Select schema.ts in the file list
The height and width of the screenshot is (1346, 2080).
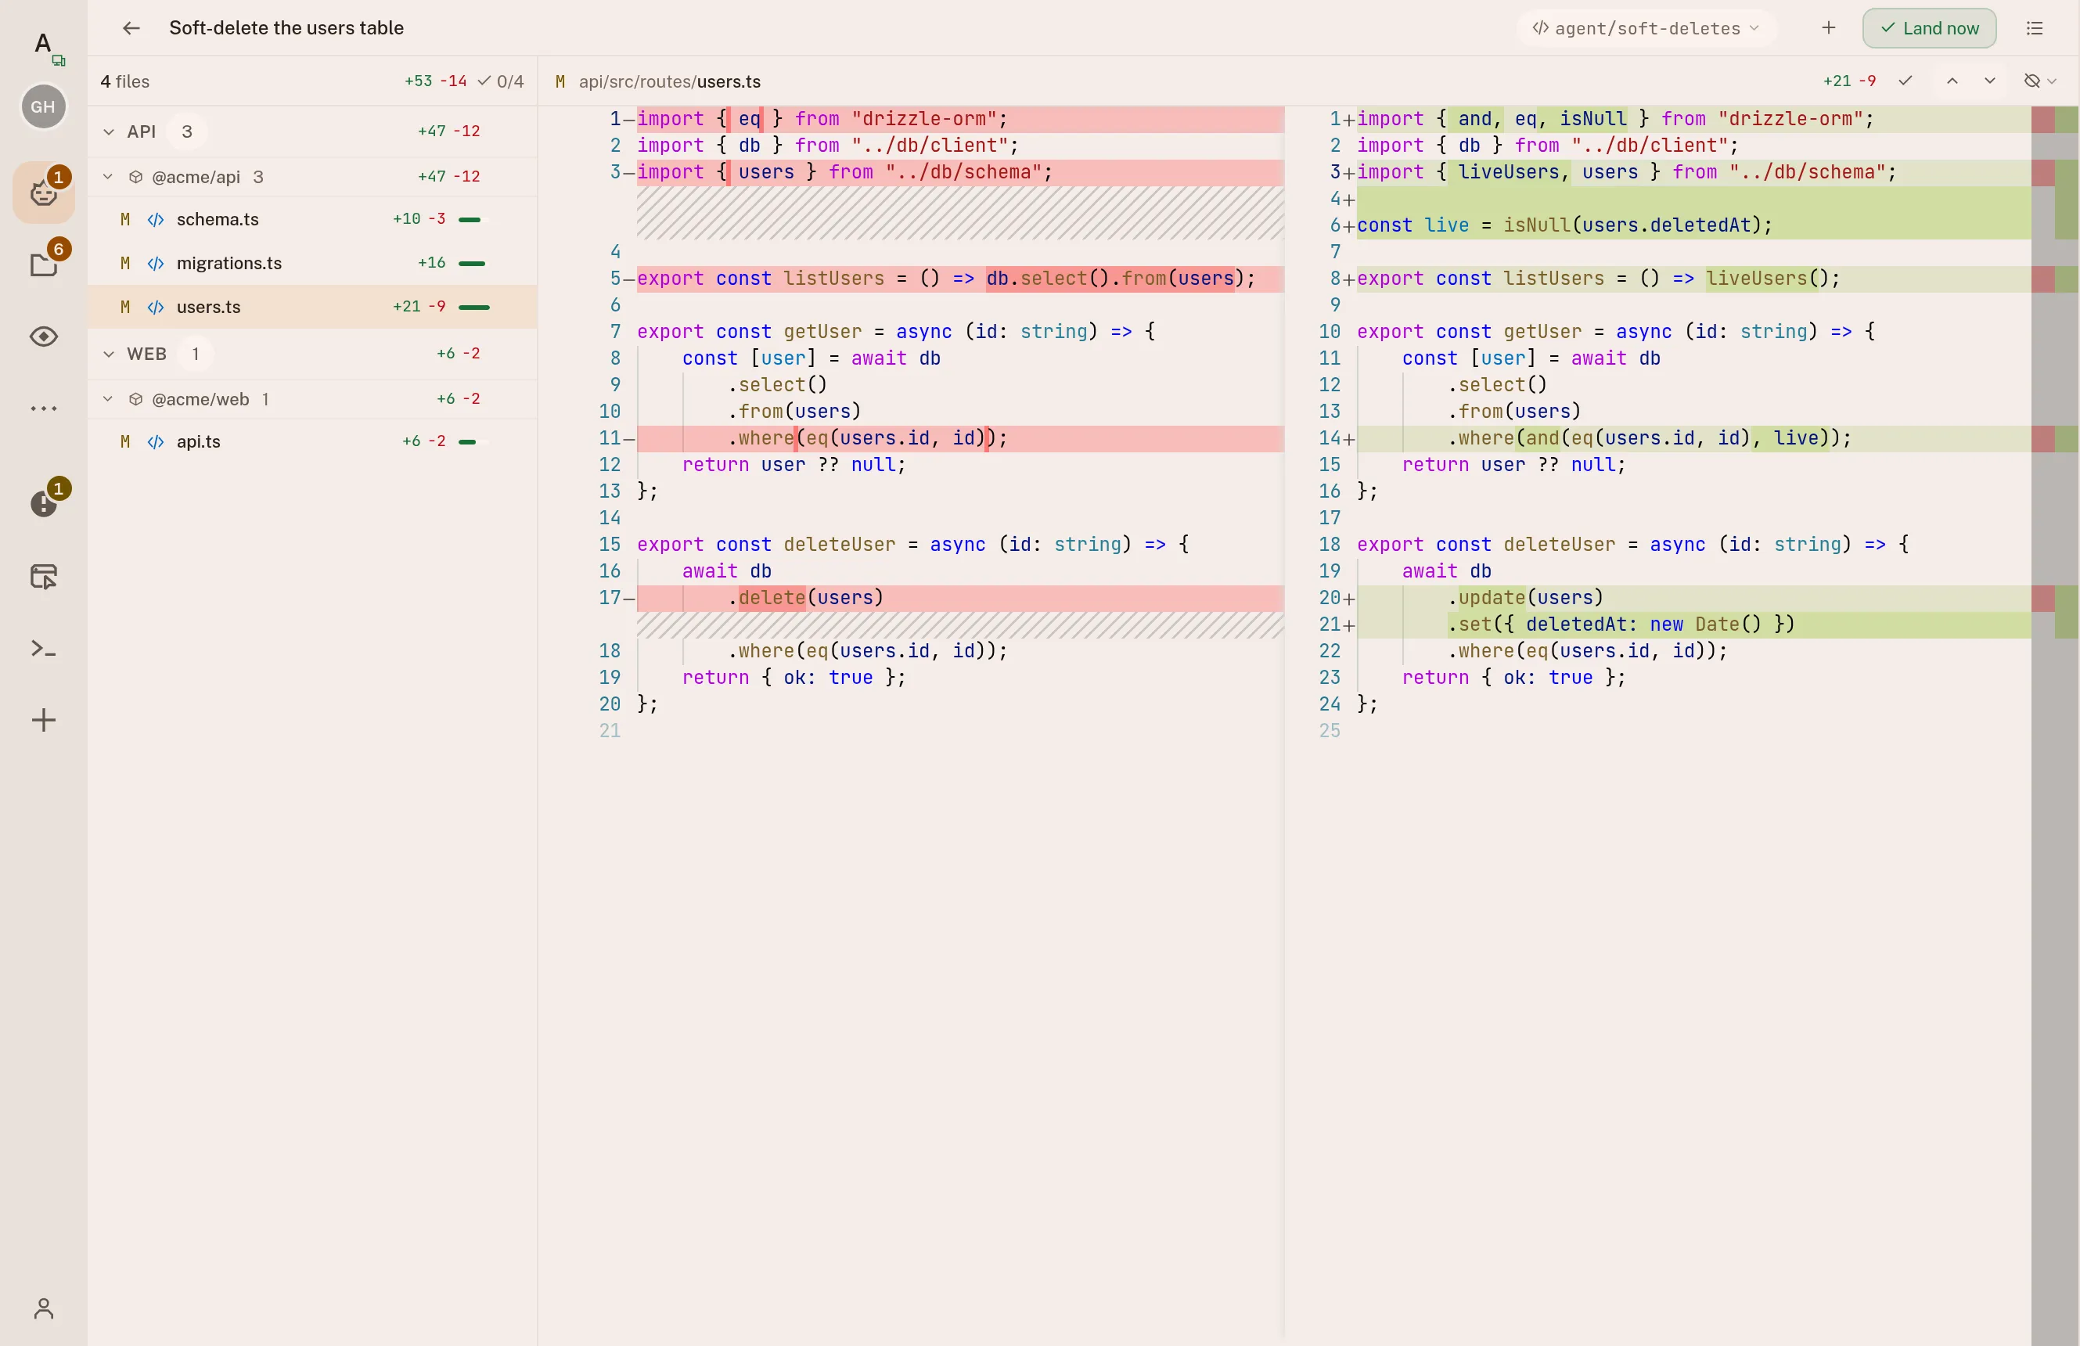click(312, 219)
